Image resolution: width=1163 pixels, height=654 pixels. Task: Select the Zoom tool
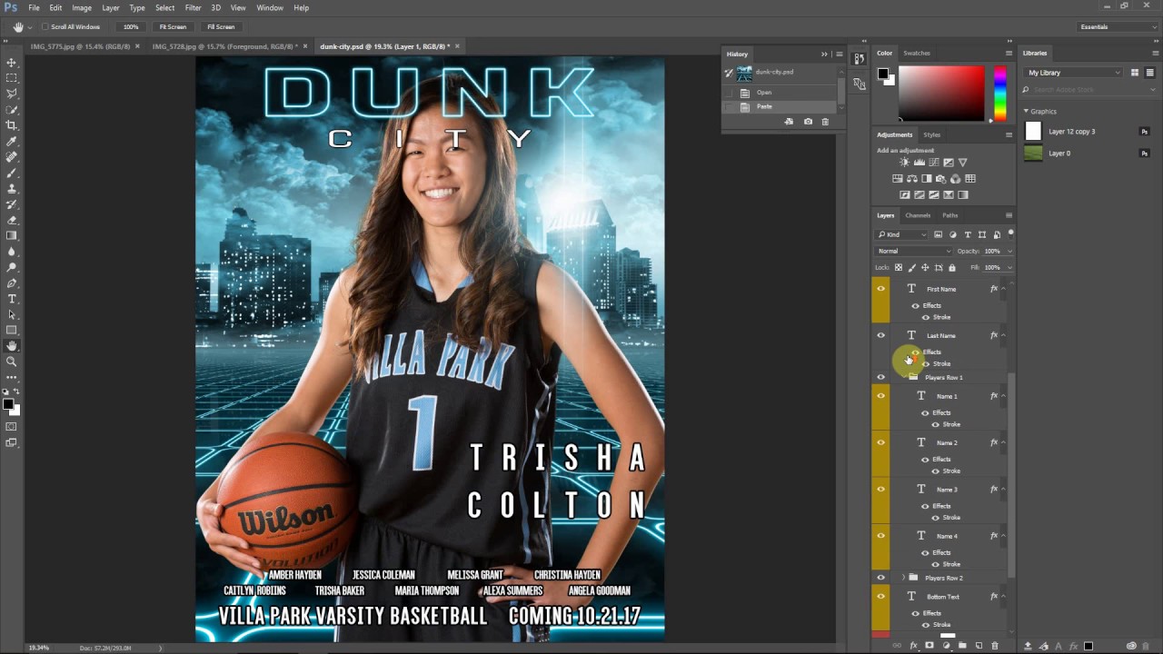[x=12, y=361]
